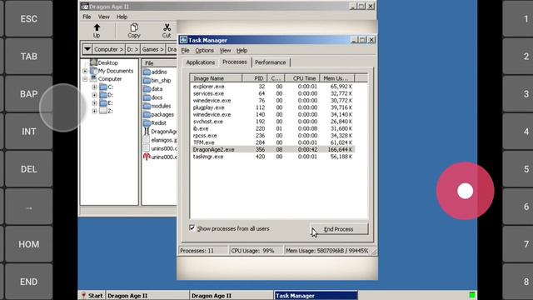Open the File menu in Task Manager
Screen dimensions: 533x300
point(185,50)
